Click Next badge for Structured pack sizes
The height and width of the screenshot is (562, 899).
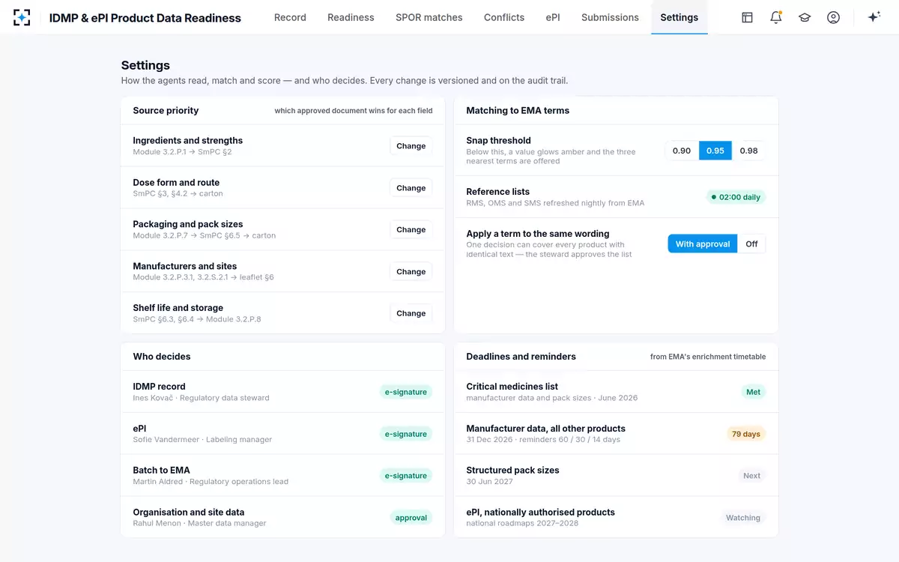point(751,476)
